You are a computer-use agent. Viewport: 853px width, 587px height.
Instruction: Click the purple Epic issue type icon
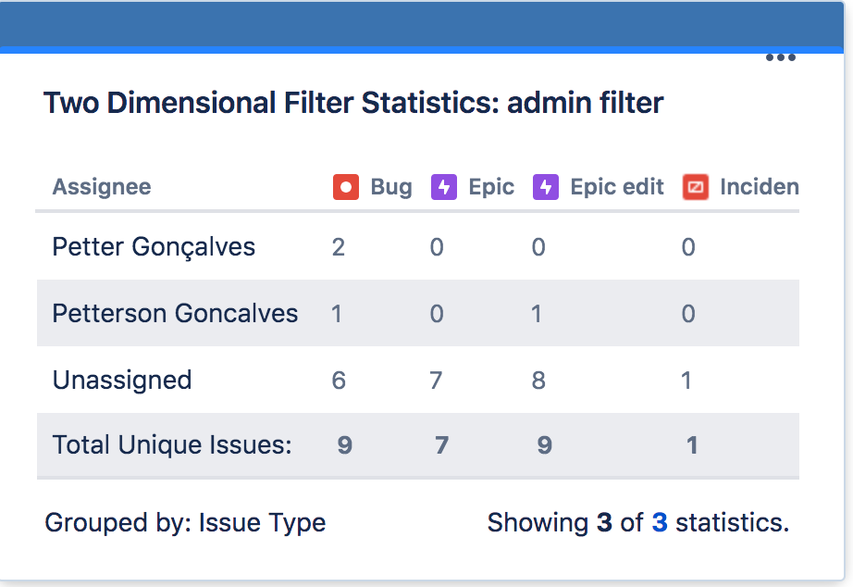[x=443, y=186]
